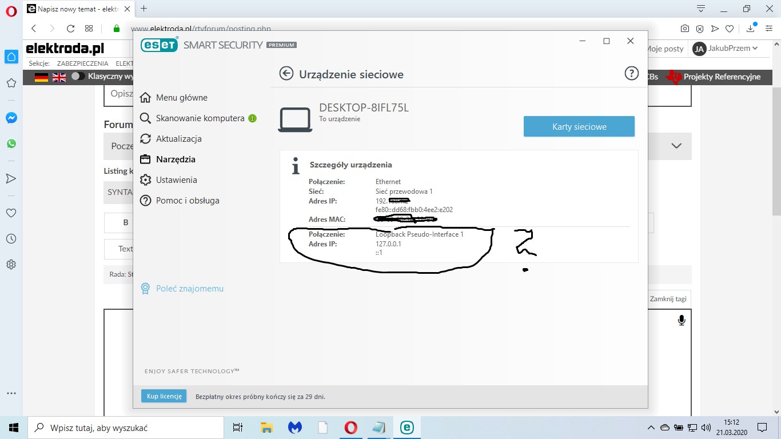Switch to the Napisz nowy temat tab

(77, 9)
